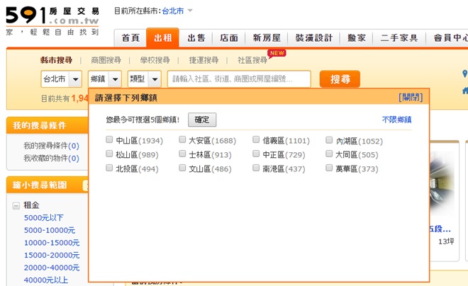The width and height of the screenshot is (468, 286).
Task: Click the 不限鄉鎮 link
Action: (396, 120)
